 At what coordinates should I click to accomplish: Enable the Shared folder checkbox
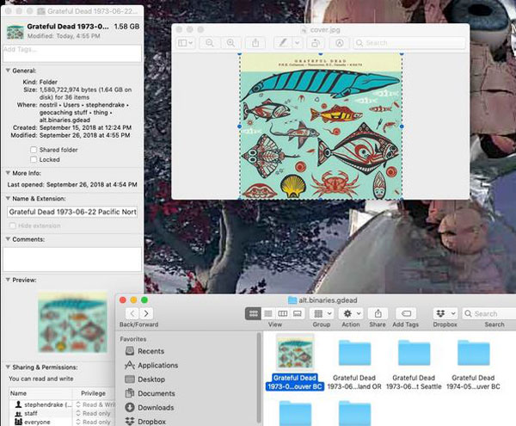click(34, 149)
